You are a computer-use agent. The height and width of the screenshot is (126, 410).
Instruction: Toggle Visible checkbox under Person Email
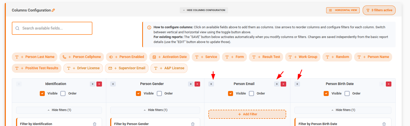pos(231,93)
